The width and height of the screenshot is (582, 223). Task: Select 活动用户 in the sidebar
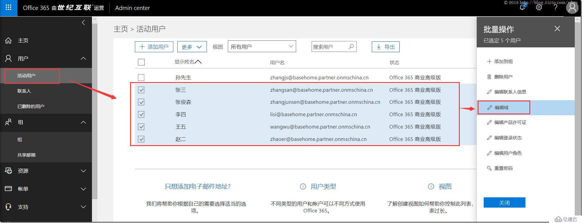point(46,75)
